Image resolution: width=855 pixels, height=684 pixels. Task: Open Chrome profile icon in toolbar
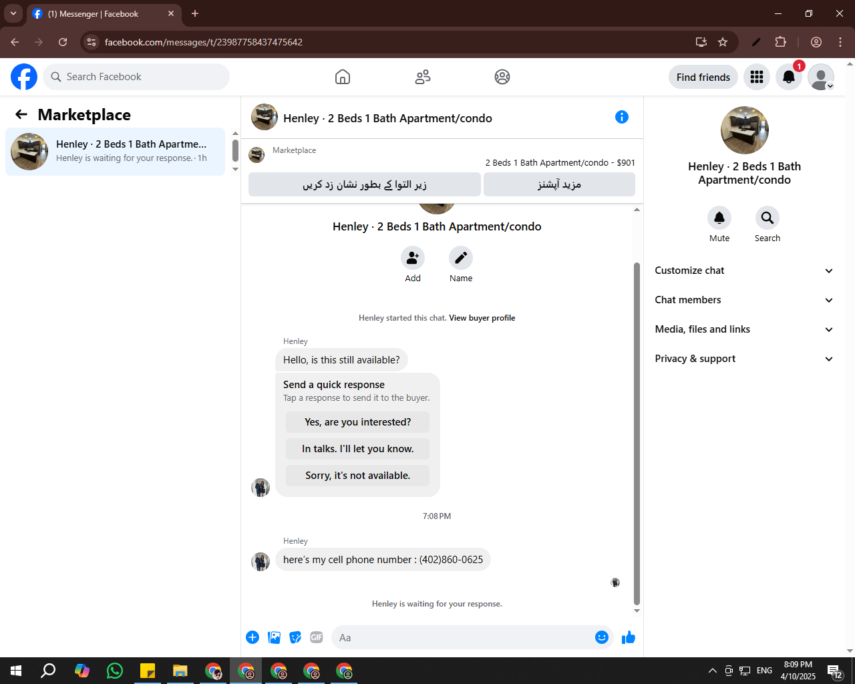[x=816, y=42]
